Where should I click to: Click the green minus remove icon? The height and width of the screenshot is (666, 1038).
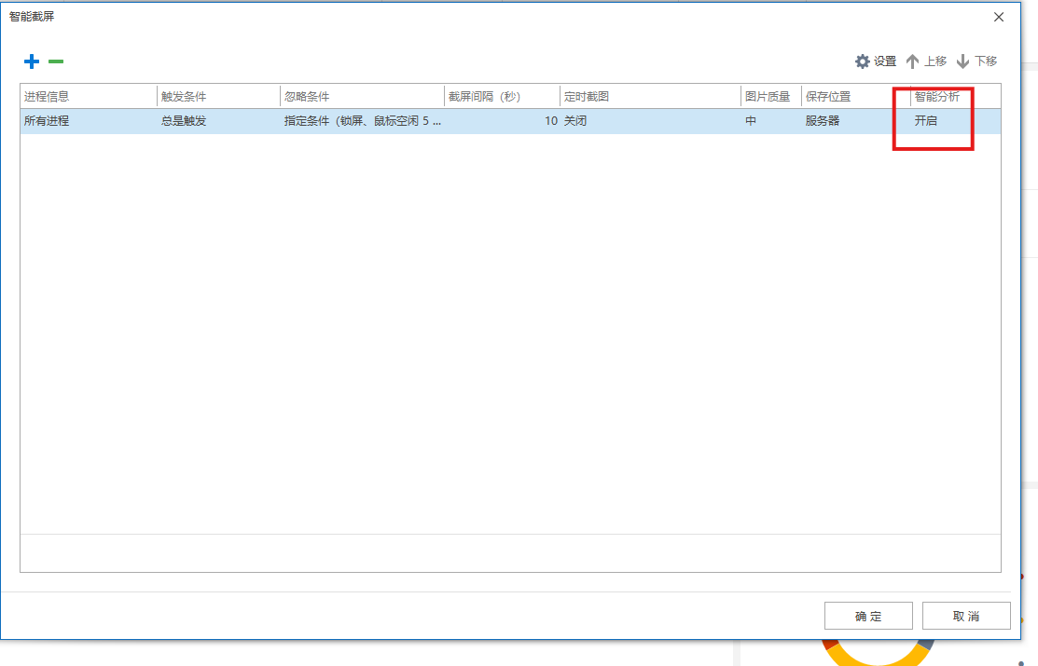point(56,61)
